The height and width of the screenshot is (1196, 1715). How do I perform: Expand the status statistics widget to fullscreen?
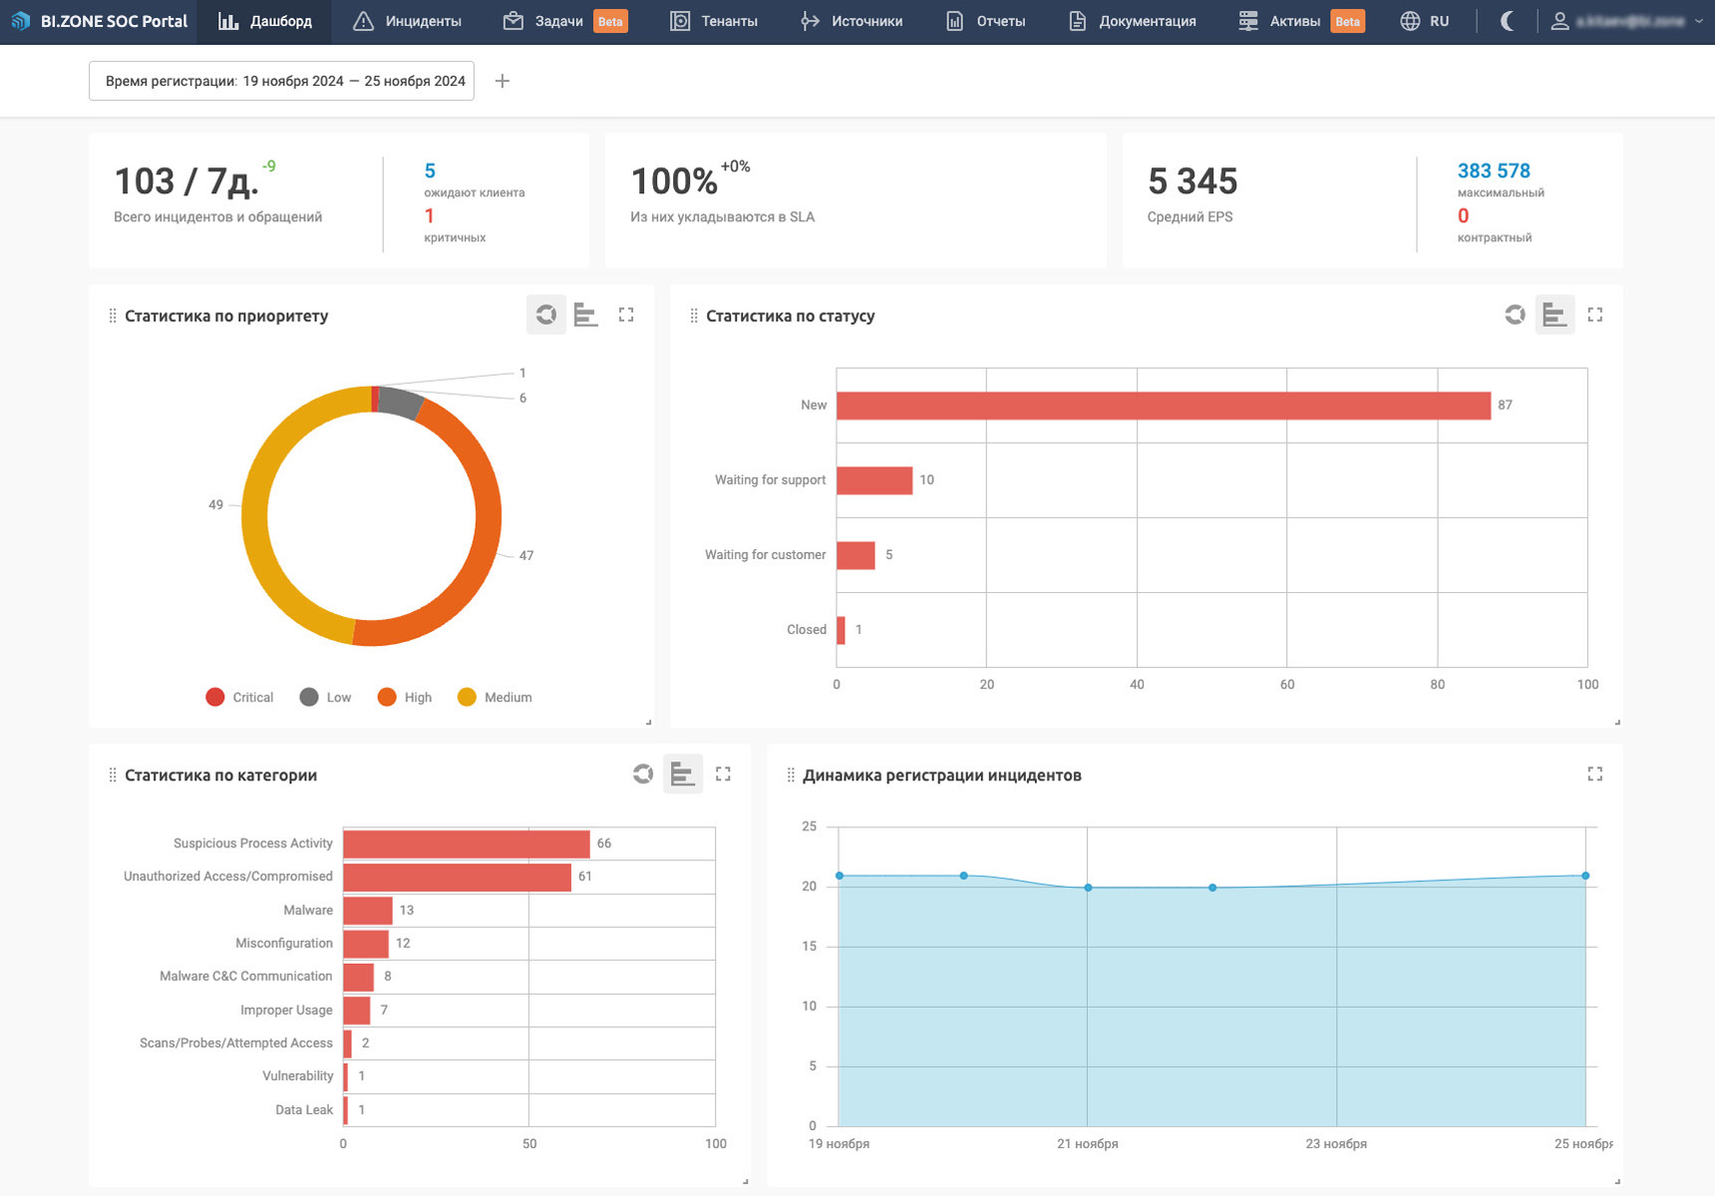pos(1595,315)
